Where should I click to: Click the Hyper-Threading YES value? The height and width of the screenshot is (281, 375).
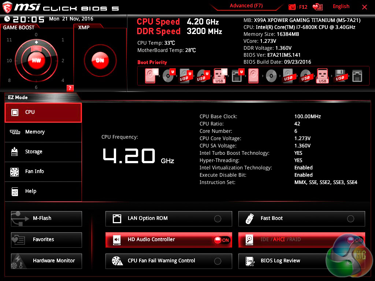[298, 160]
